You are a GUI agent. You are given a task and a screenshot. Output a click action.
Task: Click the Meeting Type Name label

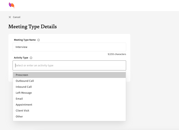pos(25,40)
